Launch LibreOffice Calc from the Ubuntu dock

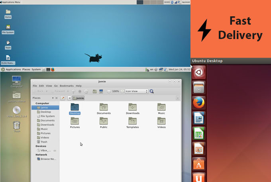tap(198, 133)
